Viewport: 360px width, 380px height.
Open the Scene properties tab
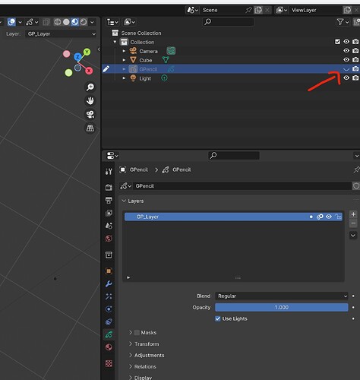click(x=109, y=226)
